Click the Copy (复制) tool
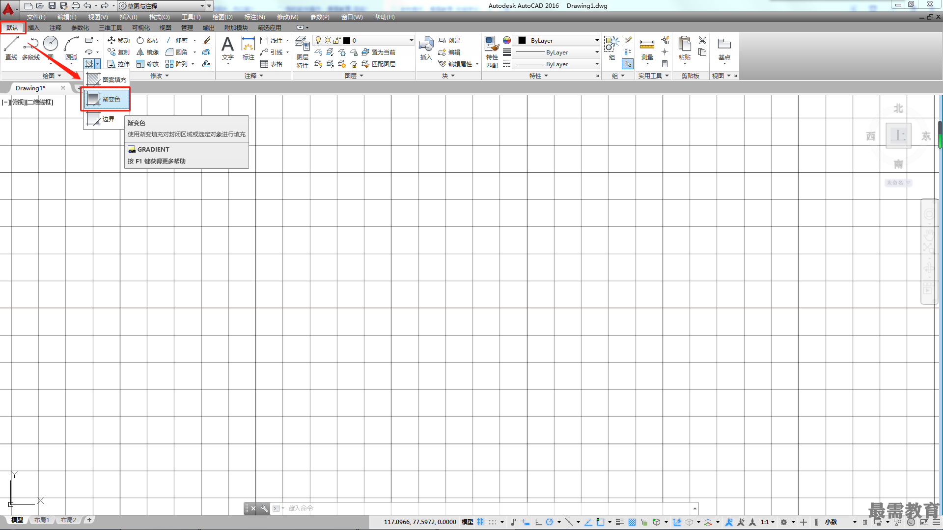Image resolution: width=943 pixels, height=530 pixels. coord(118,52)
